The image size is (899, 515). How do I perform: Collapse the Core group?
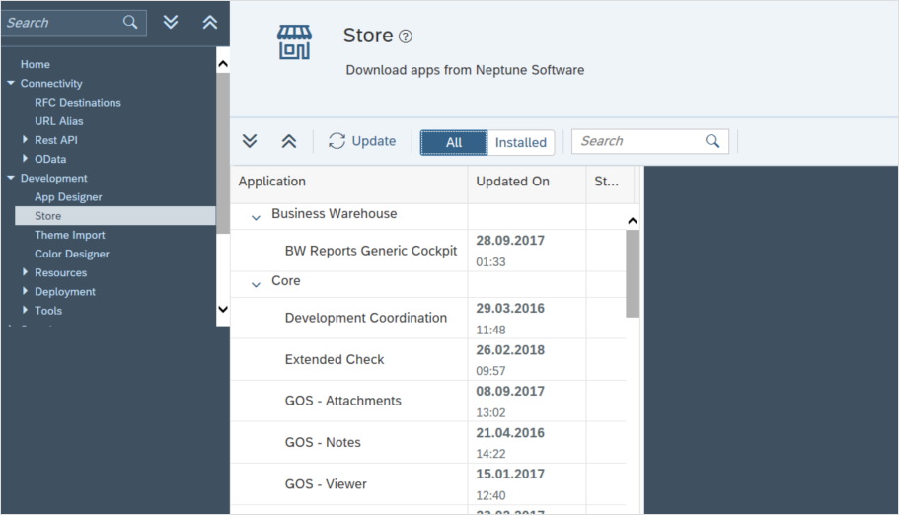point(256,284)
